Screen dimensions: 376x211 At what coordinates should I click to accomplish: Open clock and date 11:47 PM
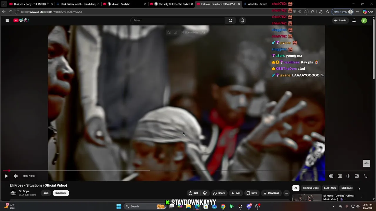click(367, 206)
